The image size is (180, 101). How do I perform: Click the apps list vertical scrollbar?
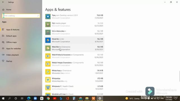(179, 76)
